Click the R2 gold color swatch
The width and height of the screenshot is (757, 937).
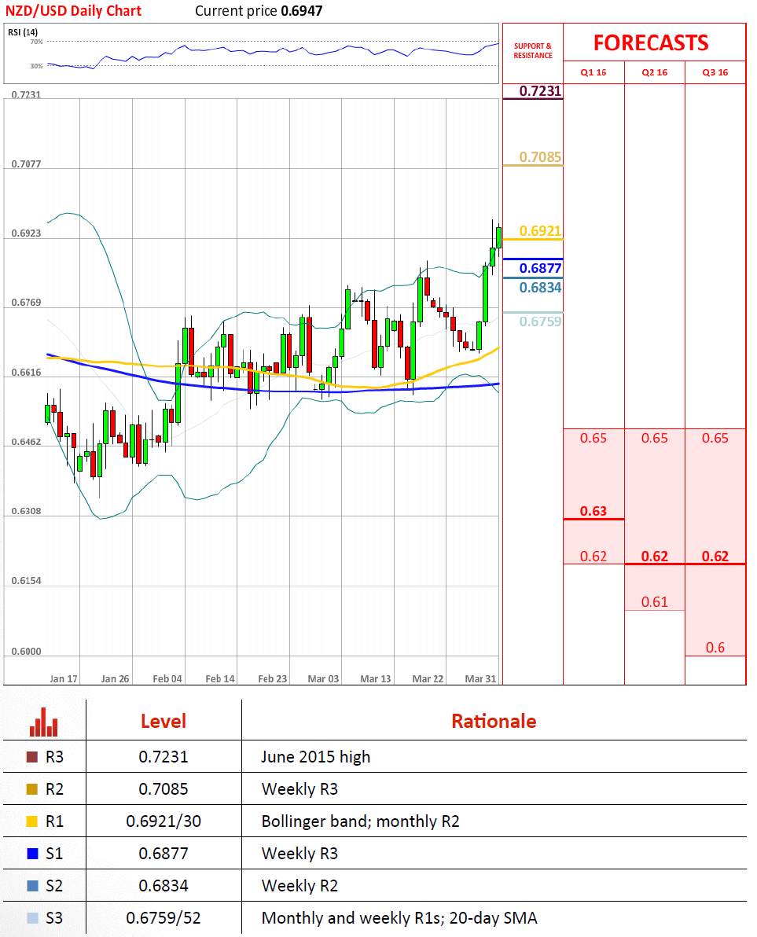pyautogui.click(x=32, y=789)
